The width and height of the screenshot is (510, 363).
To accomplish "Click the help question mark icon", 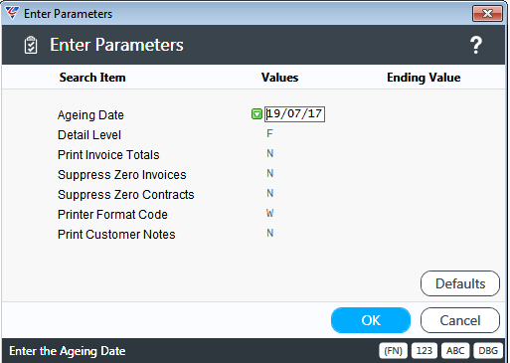I will 476,45.
